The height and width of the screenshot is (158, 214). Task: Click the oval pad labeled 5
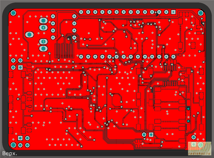tap(43, 41)
